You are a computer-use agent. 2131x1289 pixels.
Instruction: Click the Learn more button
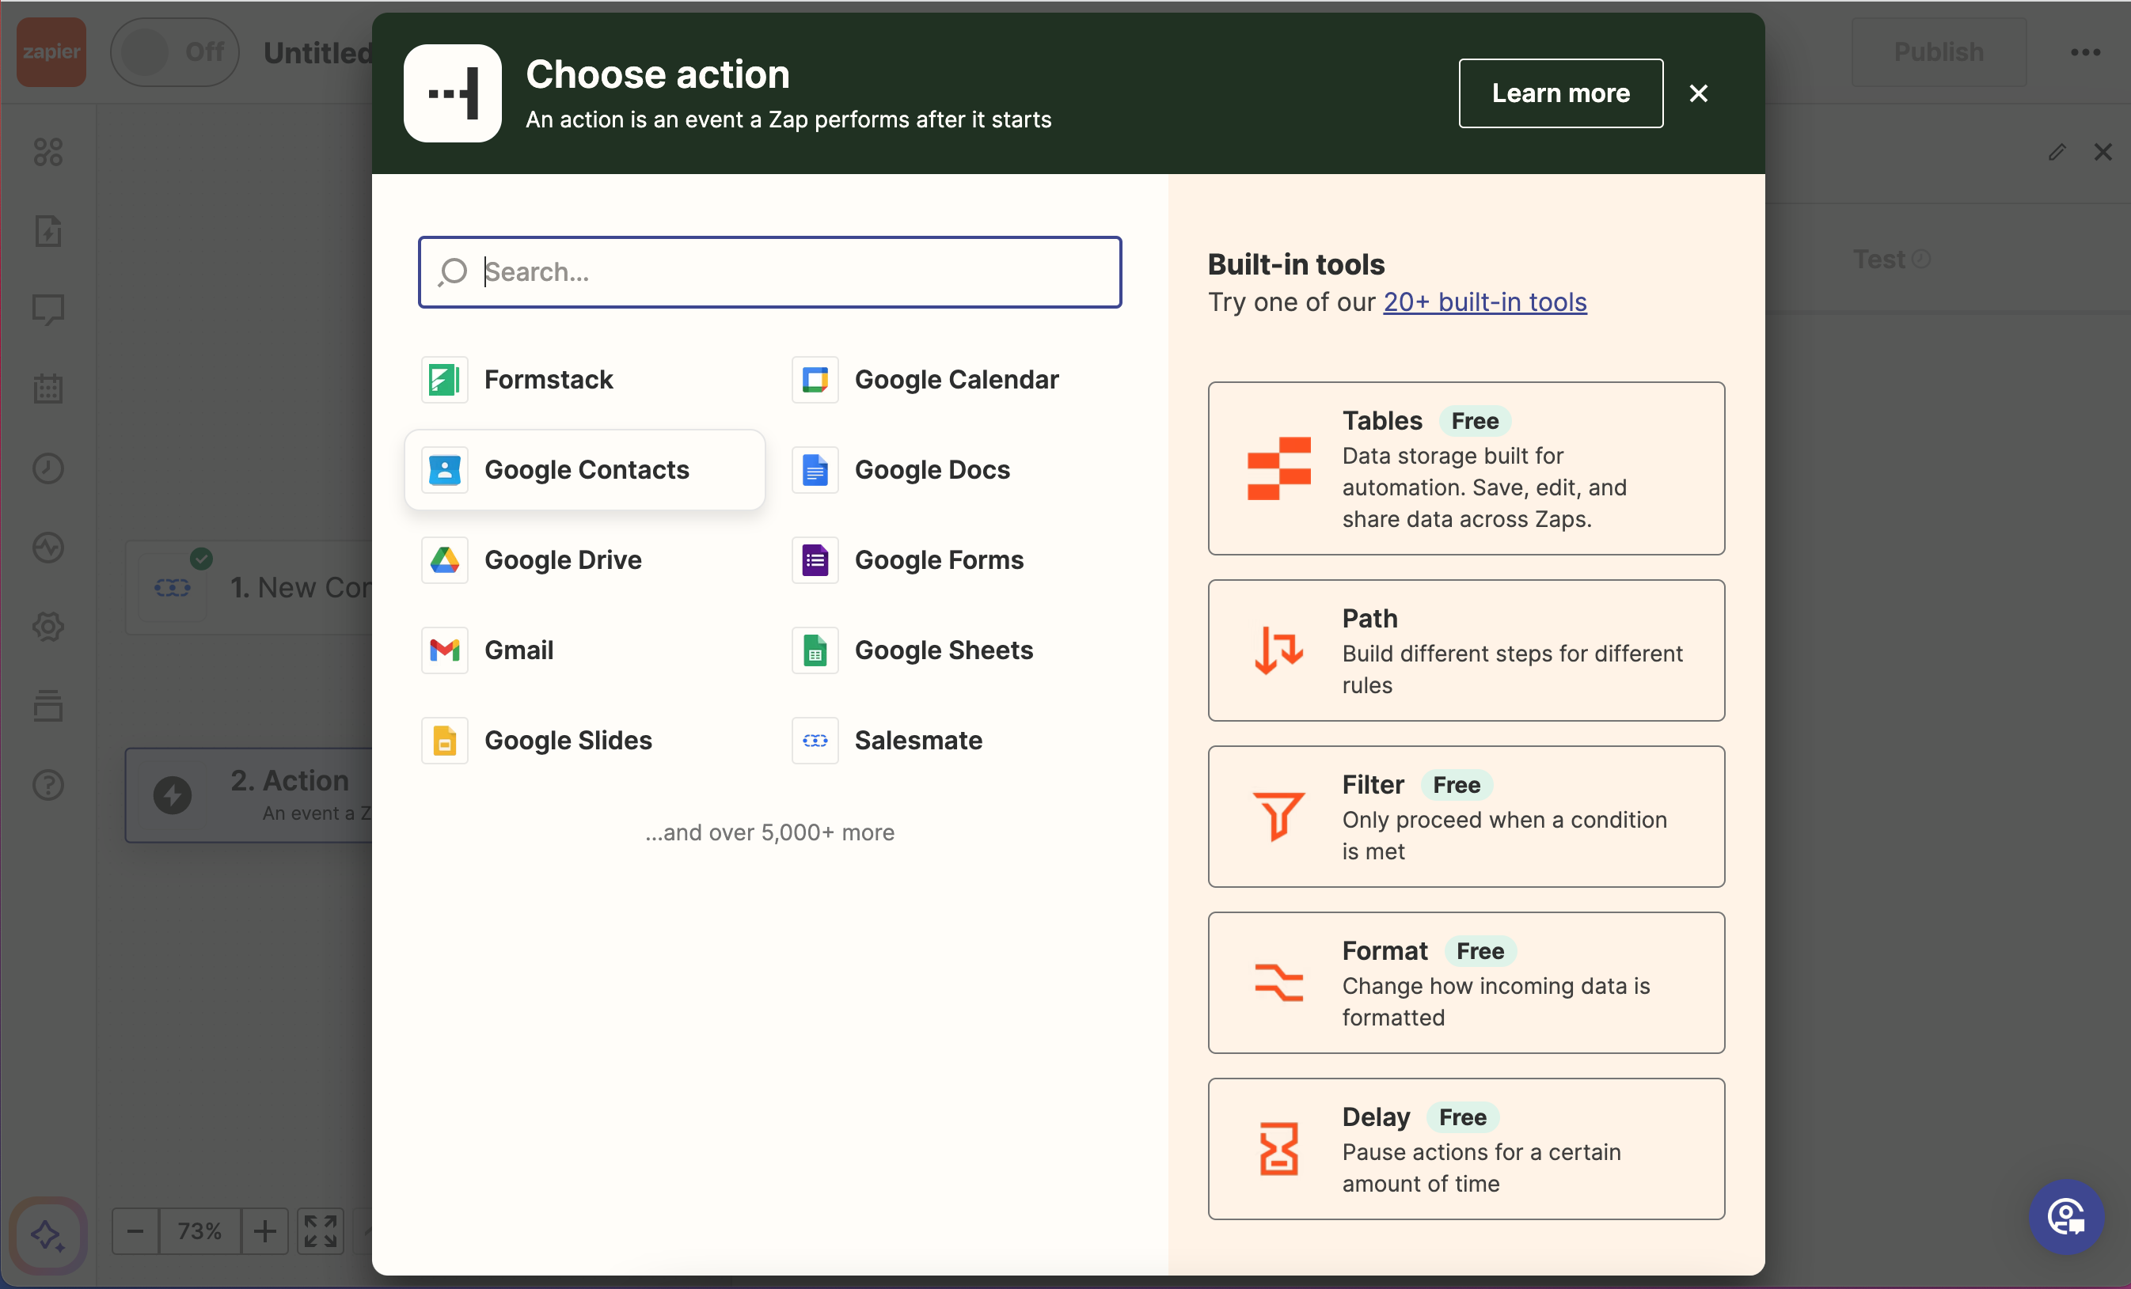point(1560,93)
